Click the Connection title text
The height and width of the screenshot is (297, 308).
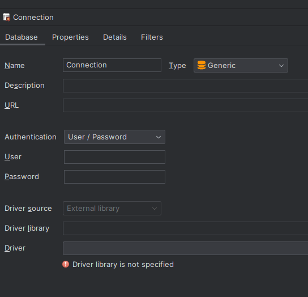[33, 18]
